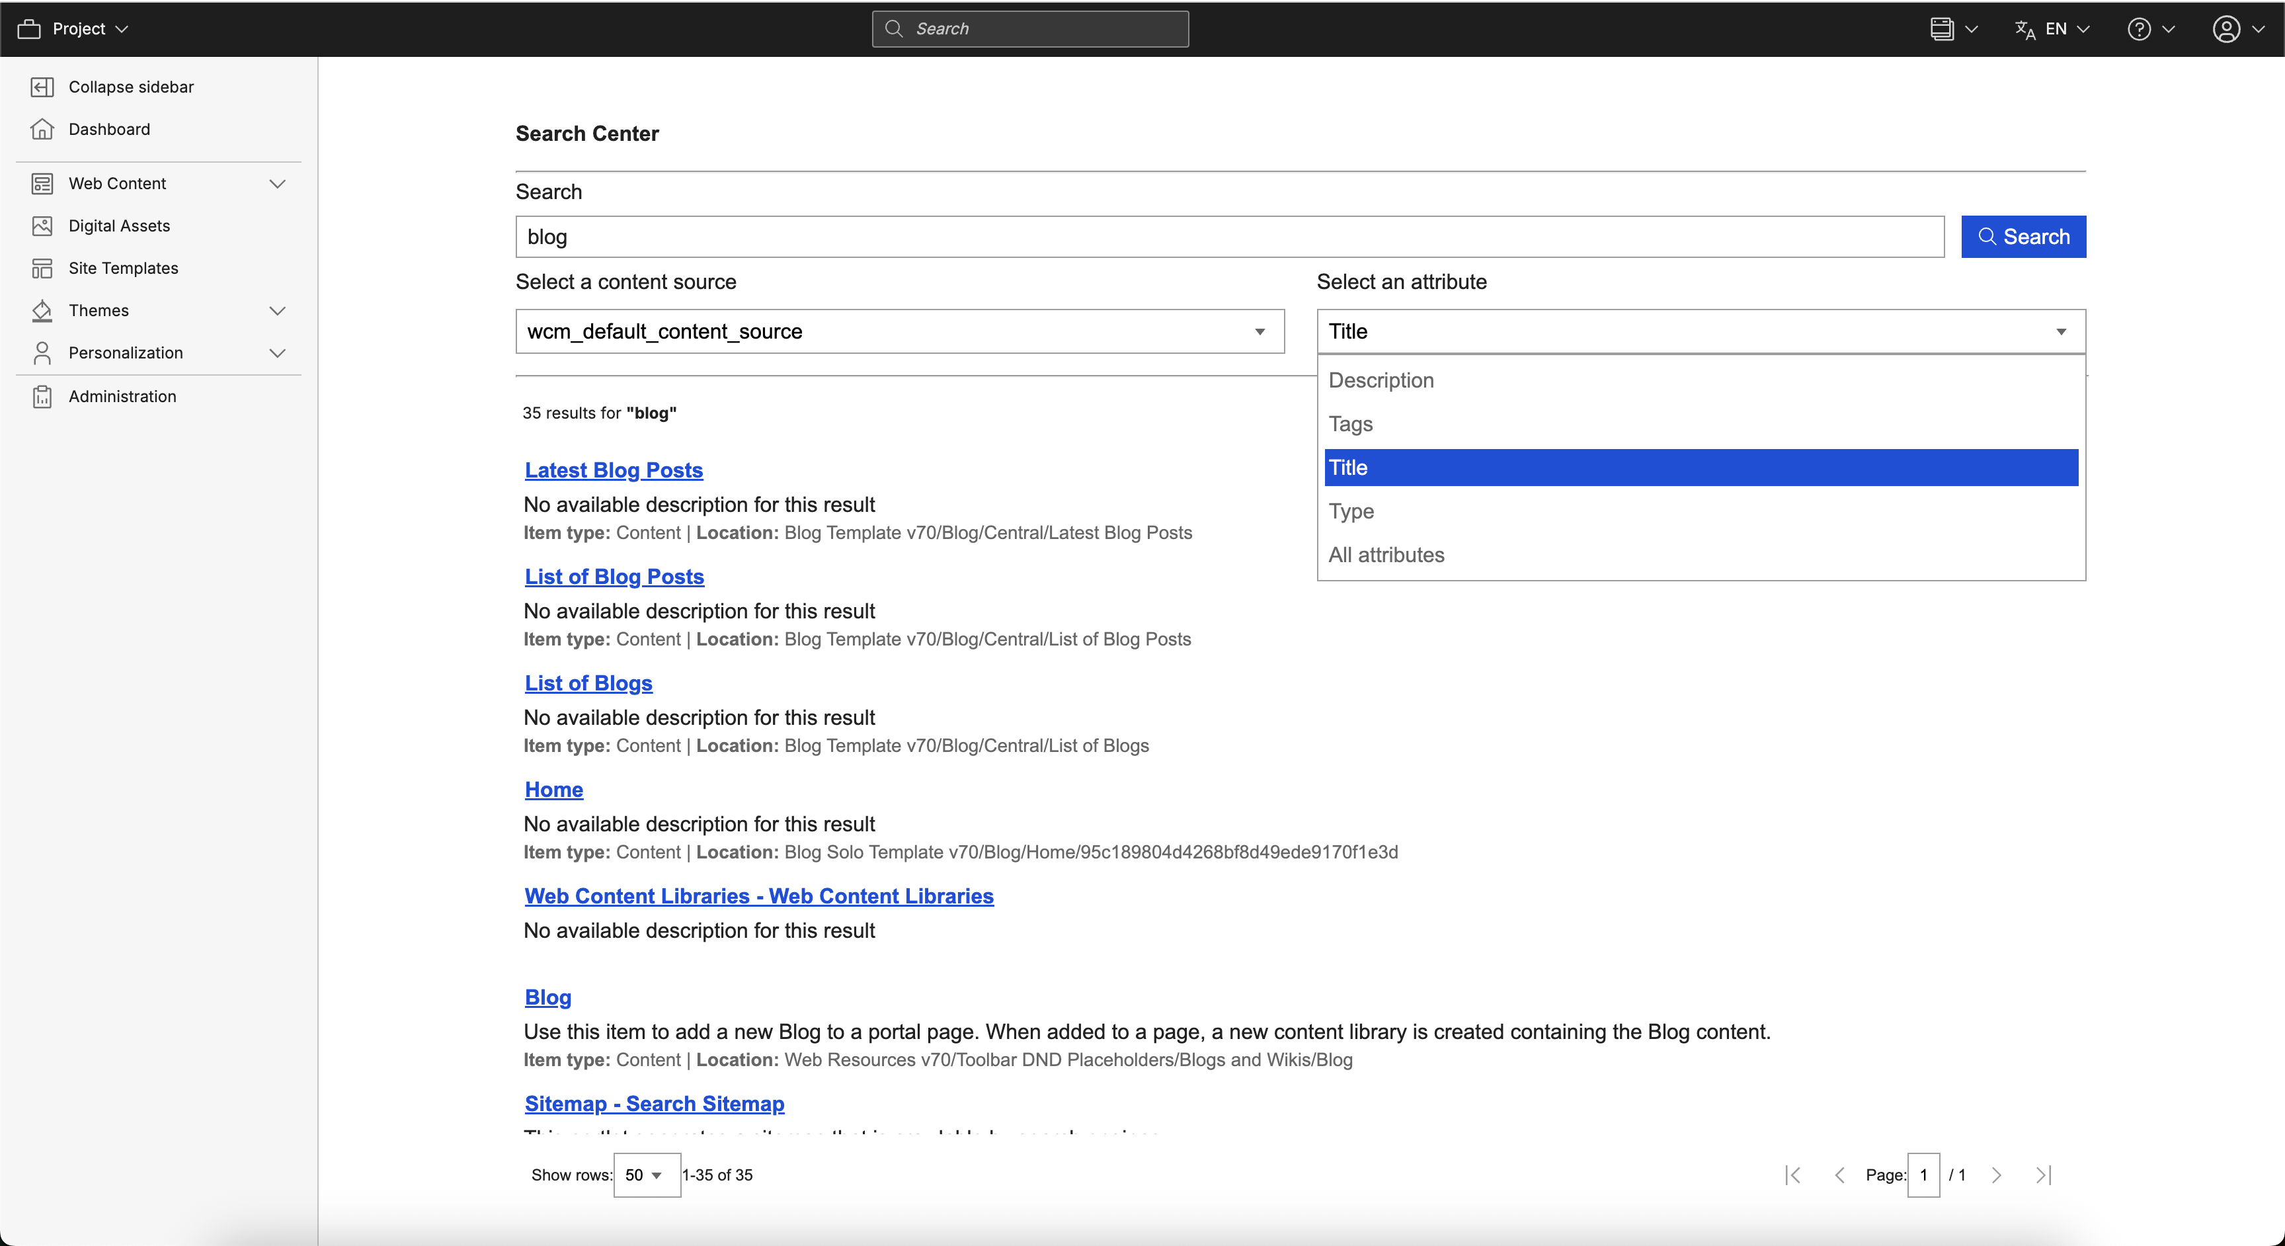Open the Show rows 50 dropdown
The width and height of the screenshot is (2285, 1246).
(x=646, y=1175)
